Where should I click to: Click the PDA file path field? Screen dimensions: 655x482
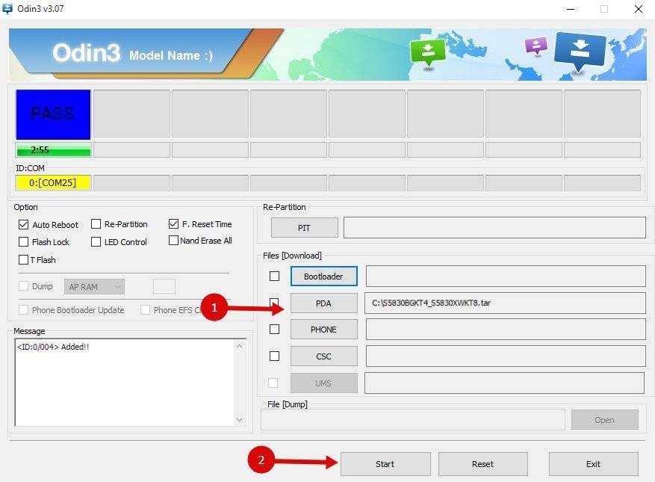point(506,303)
